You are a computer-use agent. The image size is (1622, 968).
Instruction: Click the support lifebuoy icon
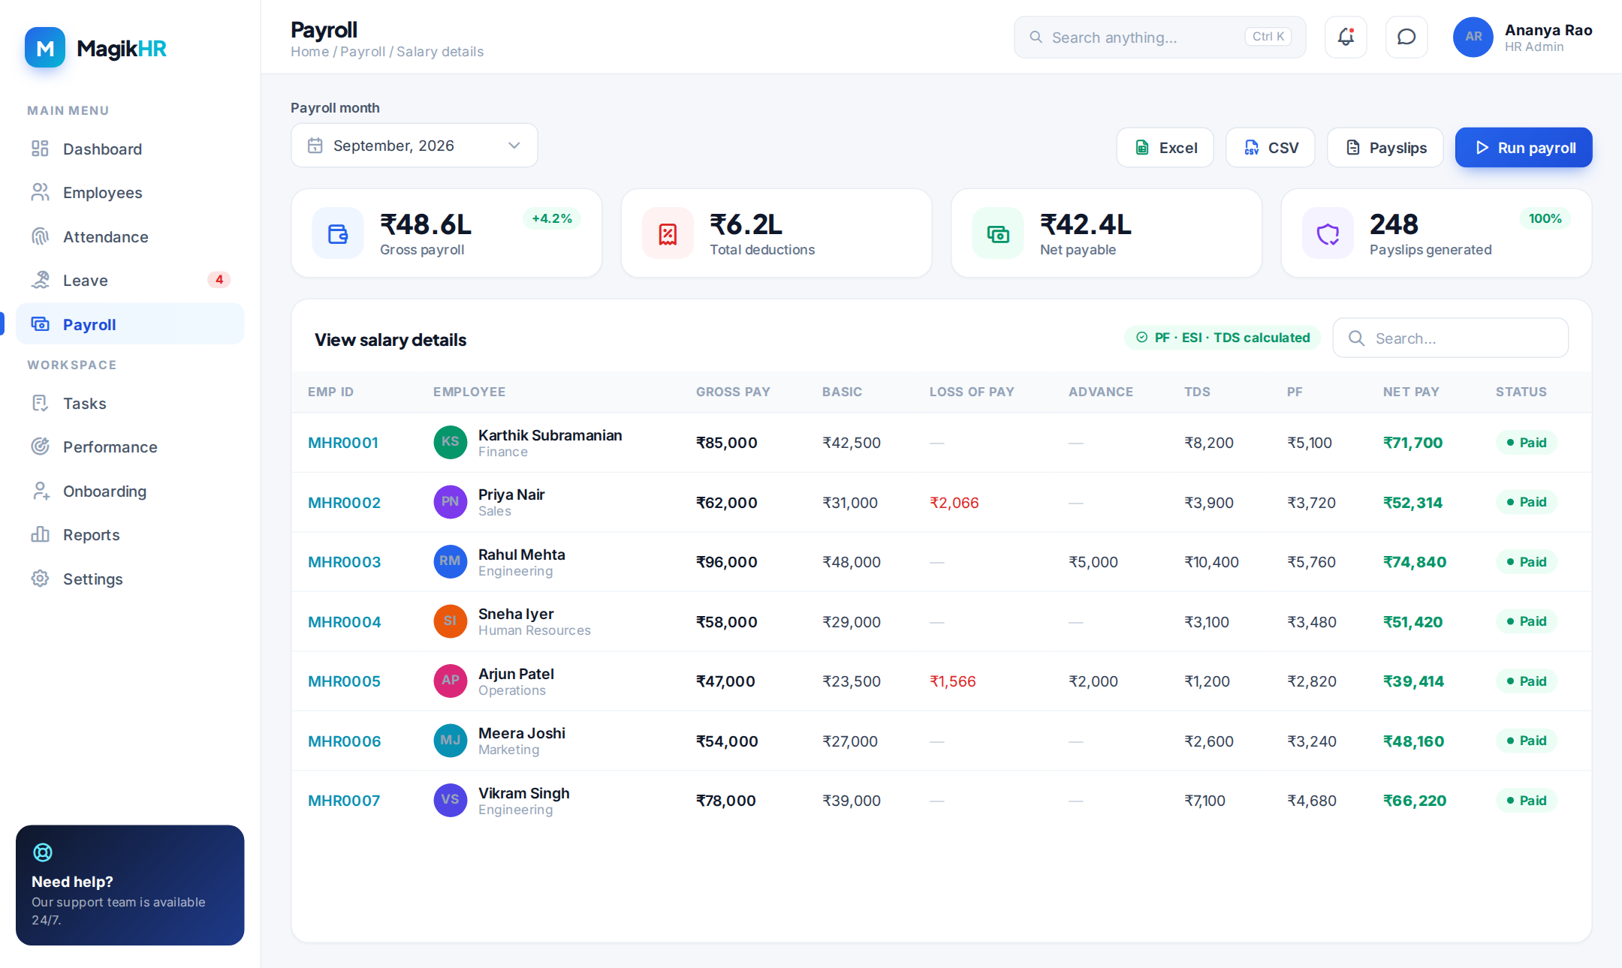43,852
